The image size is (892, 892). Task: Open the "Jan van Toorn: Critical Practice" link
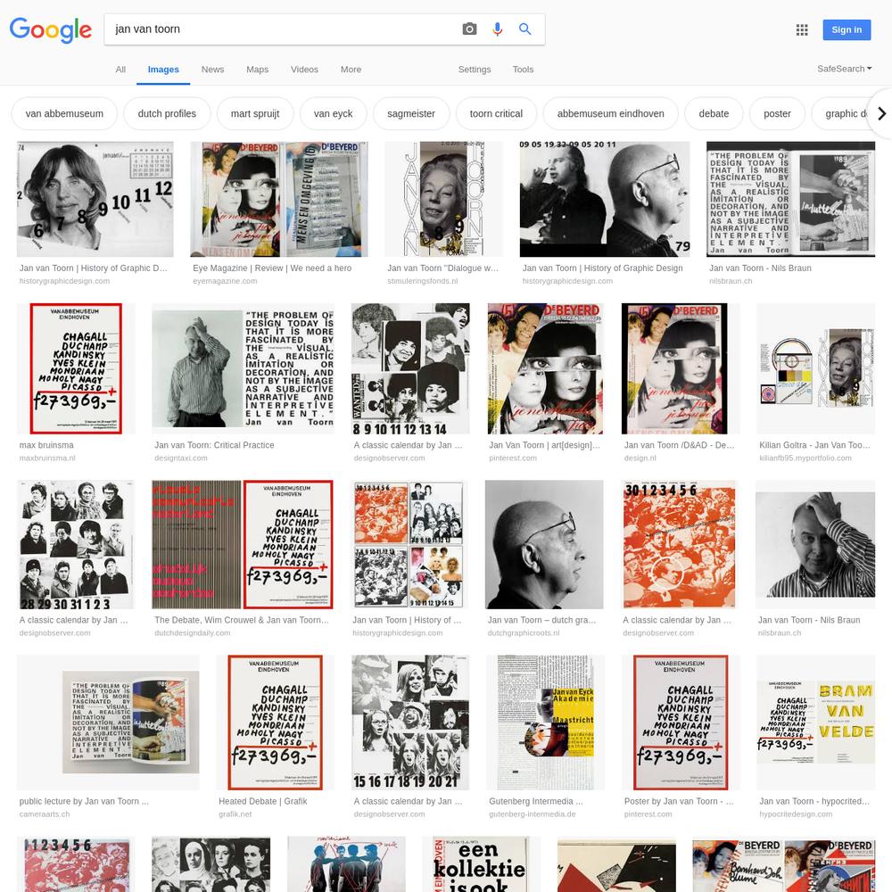click(x=214, y=445)
